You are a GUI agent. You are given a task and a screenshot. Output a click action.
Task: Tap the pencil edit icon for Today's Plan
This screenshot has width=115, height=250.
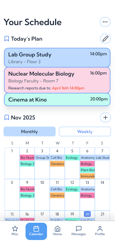(105, 39)
